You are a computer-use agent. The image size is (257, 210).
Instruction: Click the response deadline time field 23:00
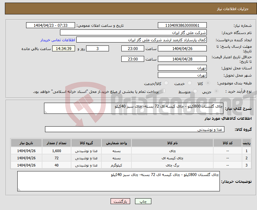click(133, 48)
